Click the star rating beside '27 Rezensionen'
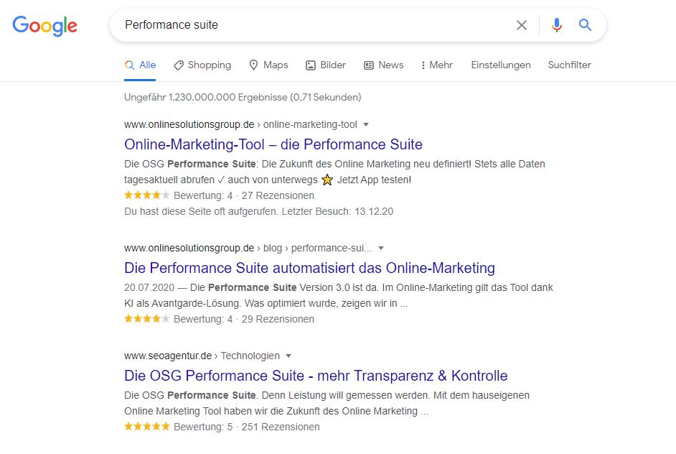Screen dimensions: 676x454 point(147,195)
